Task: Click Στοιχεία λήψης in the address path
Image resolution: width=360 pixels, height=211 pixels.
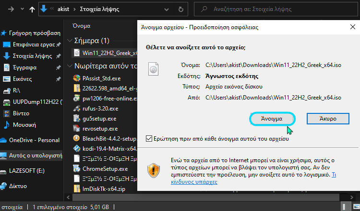Action: [x=99, y=9]
